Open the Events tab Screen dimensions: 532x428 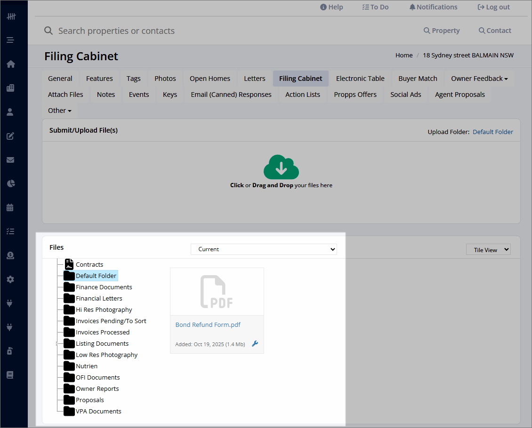[139, 95]
